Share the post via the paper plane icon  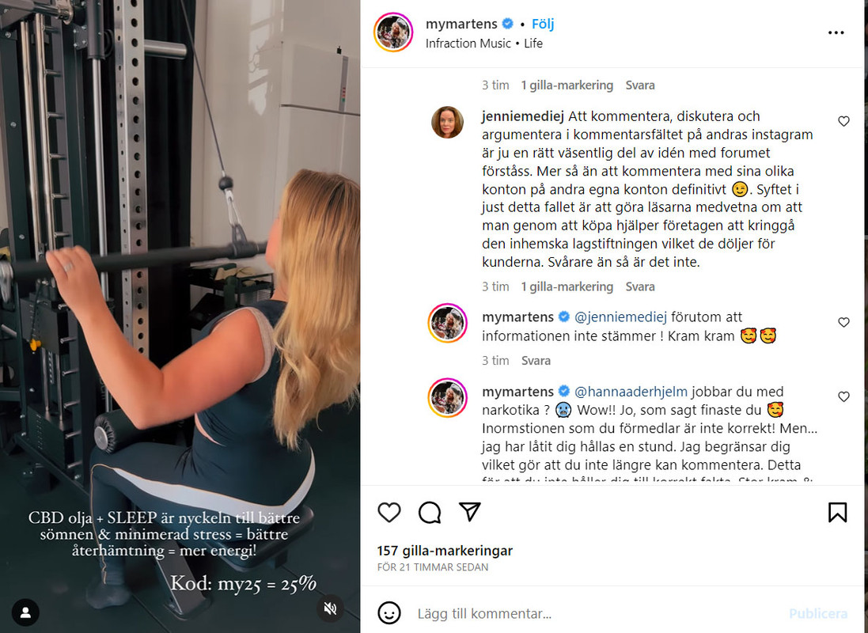point(469,512)
